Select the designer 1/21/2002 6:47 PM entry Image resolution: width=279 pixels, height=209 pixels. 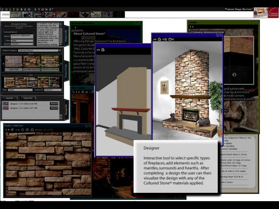coord(24,108)
